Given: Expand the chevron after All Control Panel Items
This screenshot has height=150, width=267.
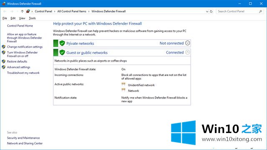Looking at the screenshot, I should coord(89,12).
